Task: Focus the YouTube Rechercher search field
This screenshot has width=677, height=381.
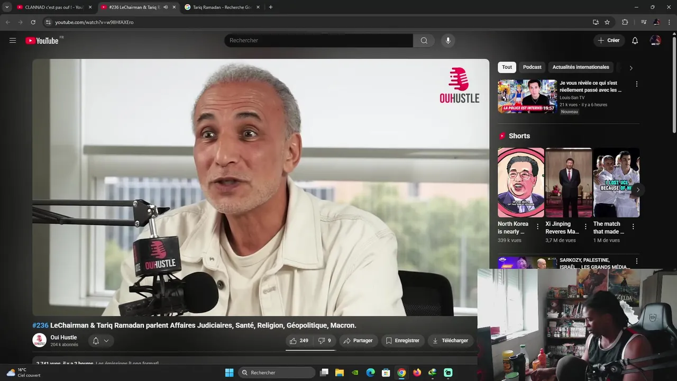Action: [x=318, y=40]
